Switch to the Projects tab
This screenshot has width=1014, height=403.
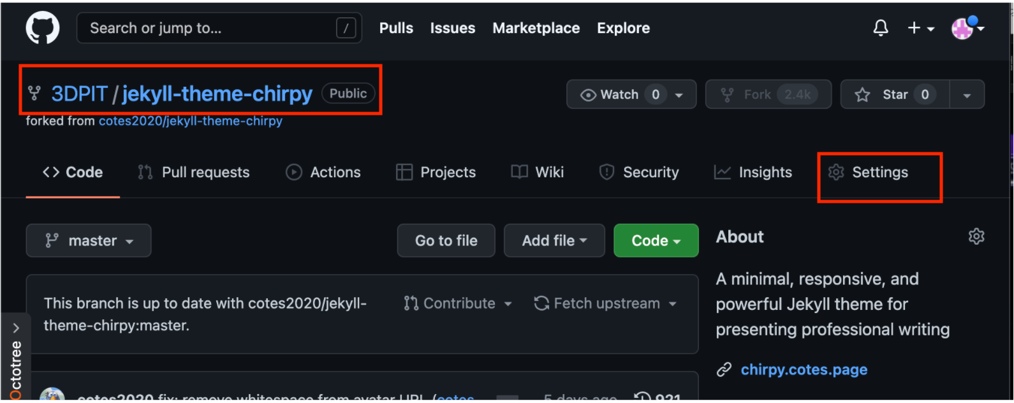tap(436, 172)
